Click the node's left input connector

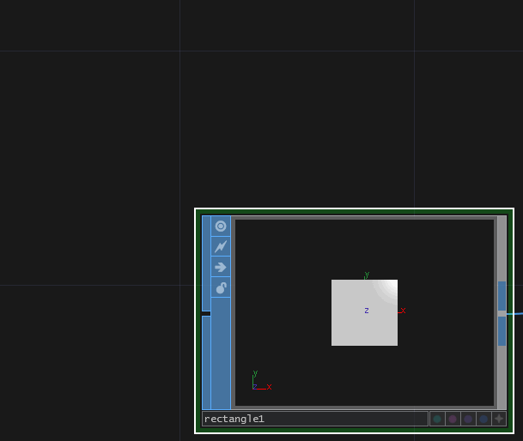[206, 313]
